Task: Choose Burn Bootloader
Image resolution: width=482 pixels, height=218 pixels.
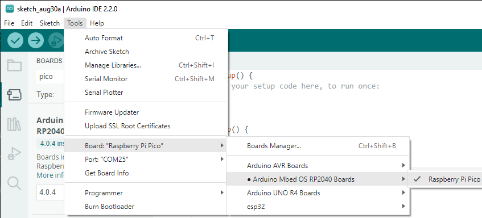Action: pos(146,207)
